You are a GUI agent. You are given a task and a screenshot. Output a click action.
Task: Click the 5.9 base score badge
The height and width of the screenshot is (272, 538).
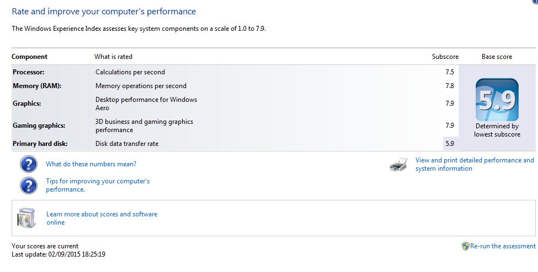pos(497,100)
